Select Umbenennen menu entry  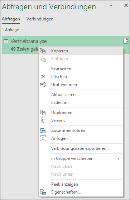pos(81,85)
